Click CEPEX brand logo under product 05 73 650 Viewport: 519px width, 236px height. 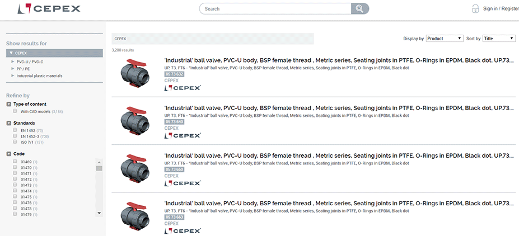coord(183,183)
